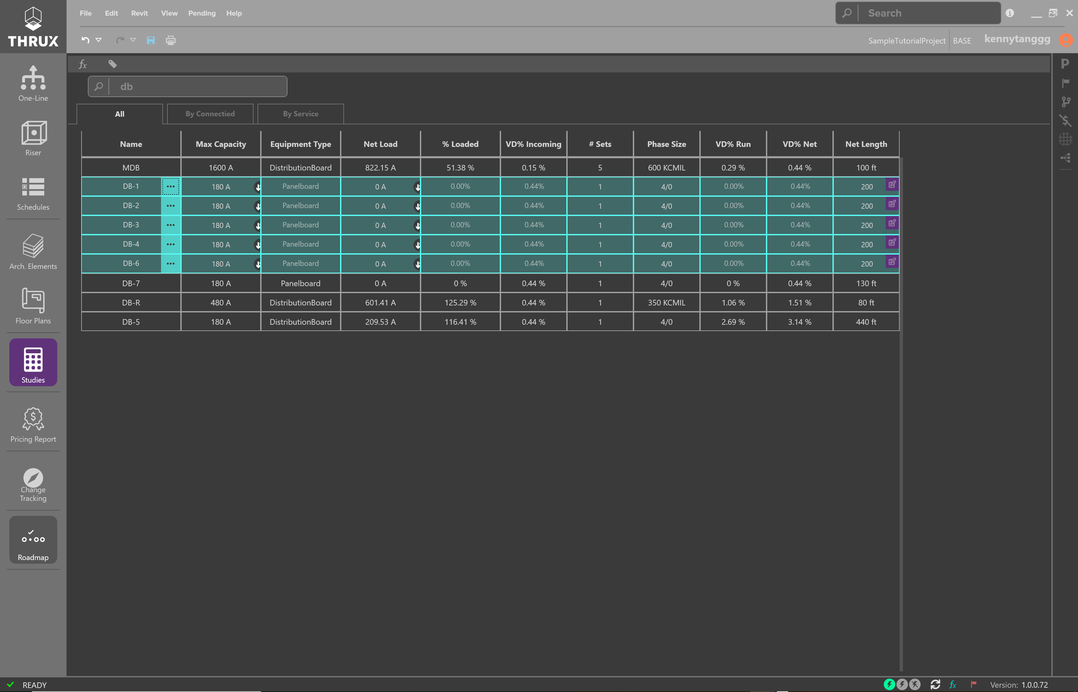The image size is (1078, 692).
Task: Click the crossed-out dollar icon in right sidebar
Action: coord(1065,120)
